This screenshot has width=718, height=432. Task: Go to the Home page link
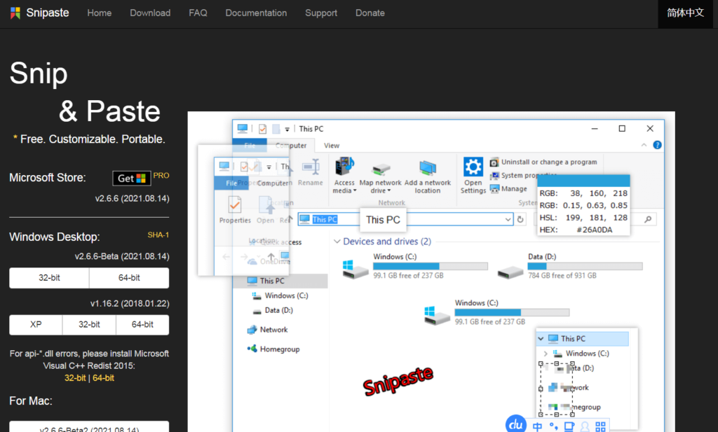[100, 13]
